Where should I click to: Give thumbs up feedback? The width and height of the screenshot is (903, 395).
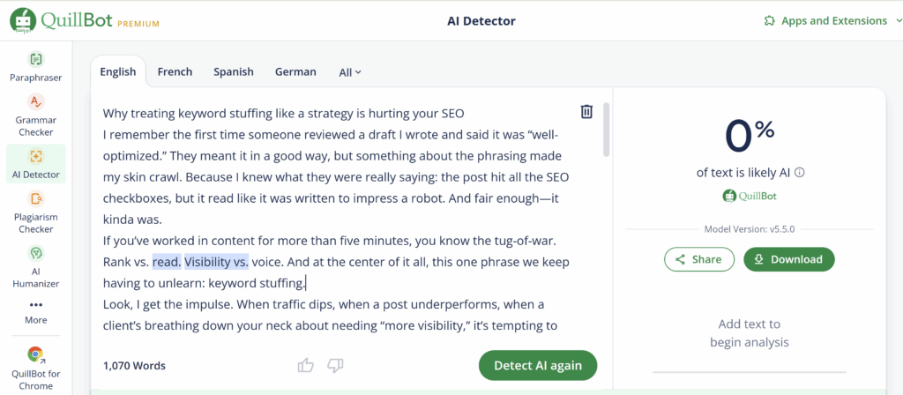click(306, 365)
